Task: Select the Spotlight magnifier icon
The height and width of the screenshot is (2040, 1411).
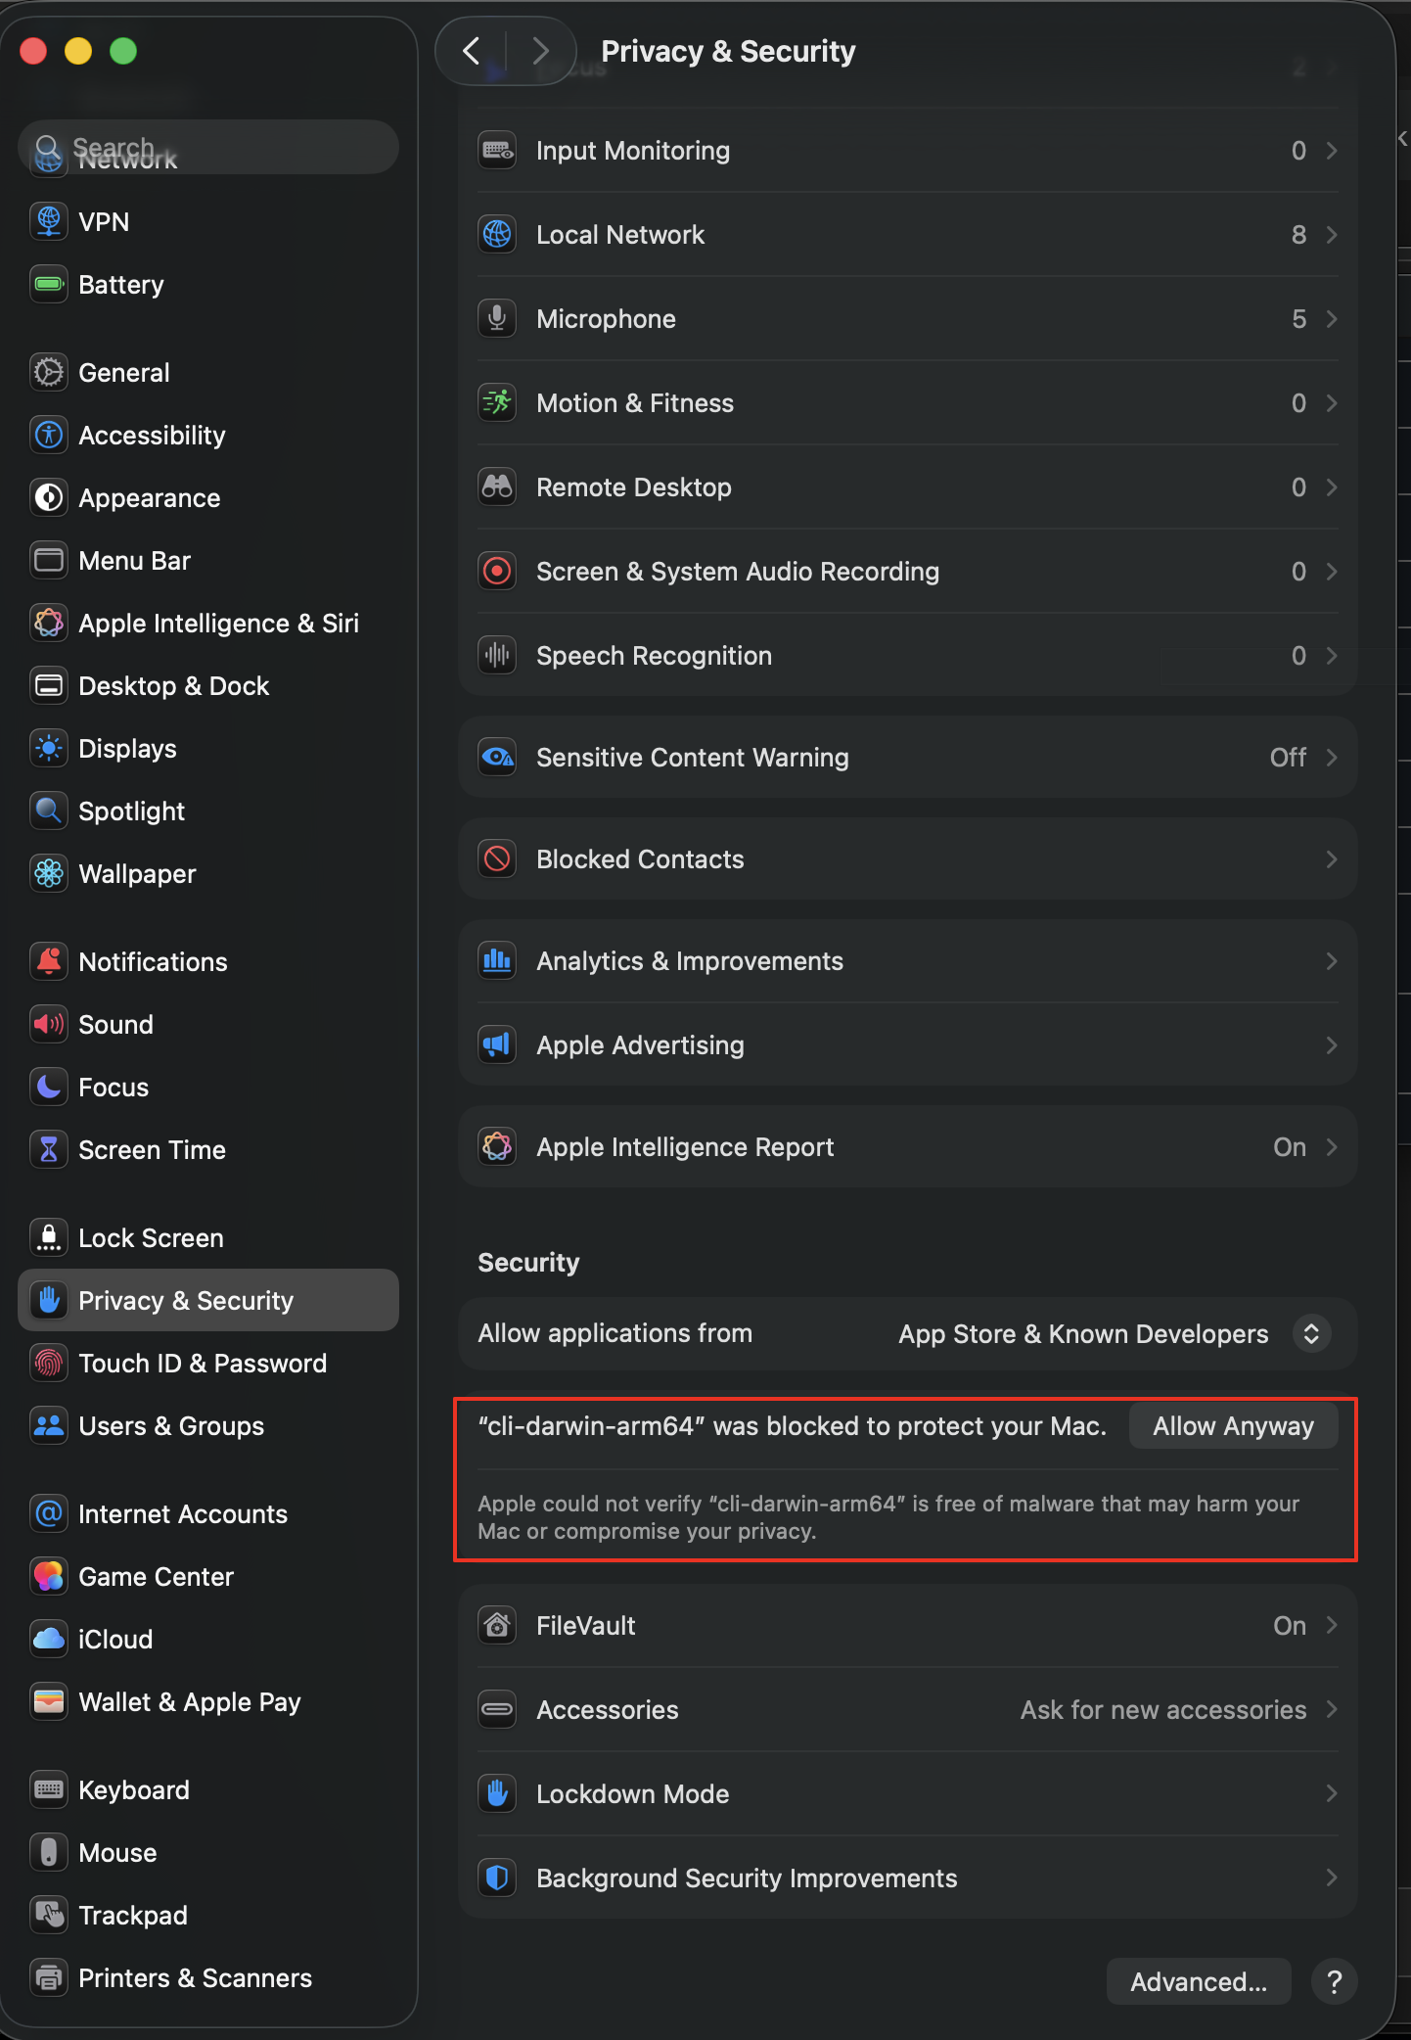Action: tap(48, 811)
